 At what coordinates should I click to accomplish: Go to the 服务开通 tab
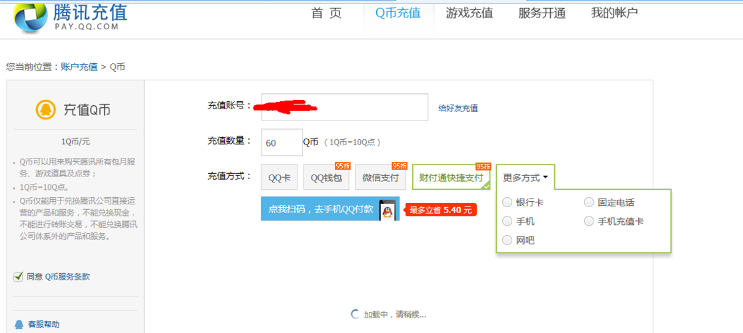click(542, 13)
